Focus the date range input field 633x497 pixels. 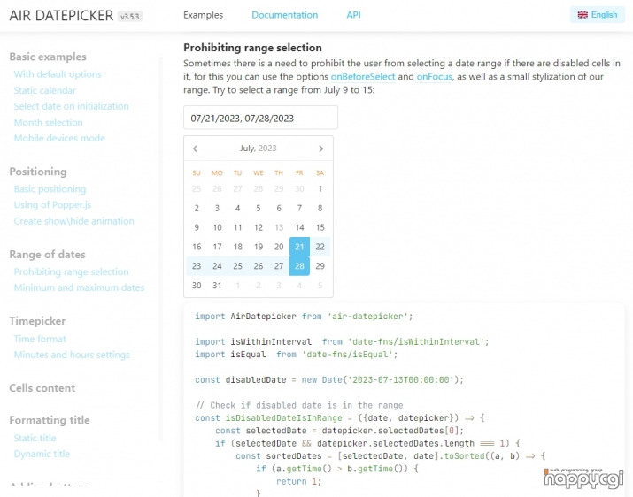261,118
